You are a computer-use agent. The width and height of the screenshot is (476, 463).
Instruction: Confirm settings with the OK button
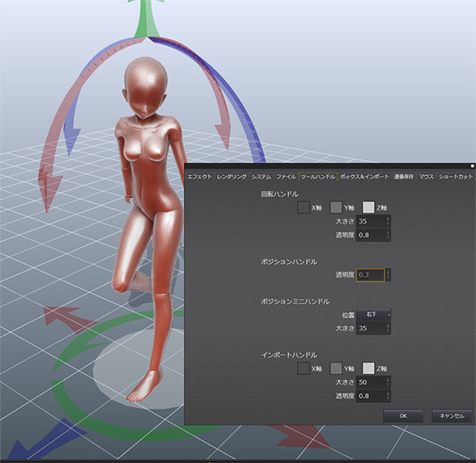(403, 415)
